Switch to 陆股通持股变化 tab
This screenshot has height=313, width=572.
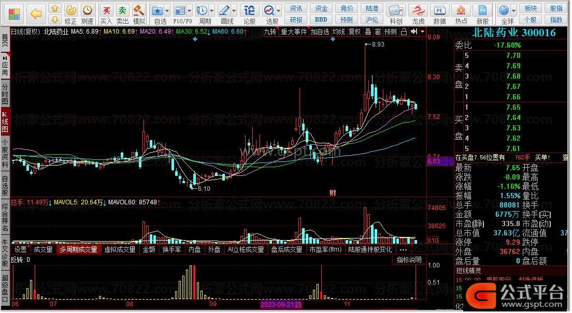[370, 249]
